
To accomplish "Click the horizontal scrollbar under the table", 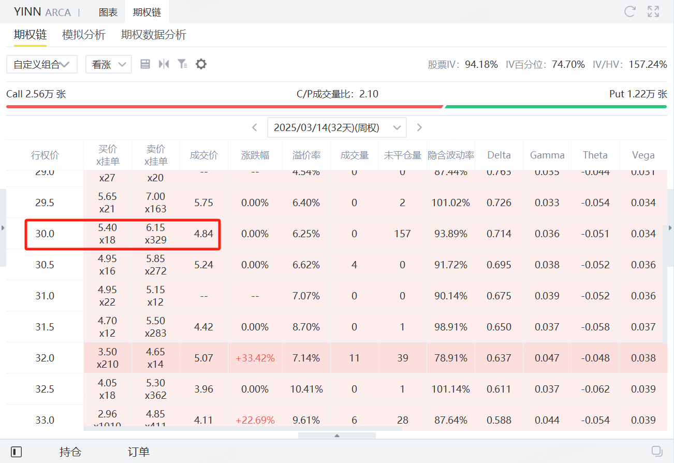I will [243, 428].
